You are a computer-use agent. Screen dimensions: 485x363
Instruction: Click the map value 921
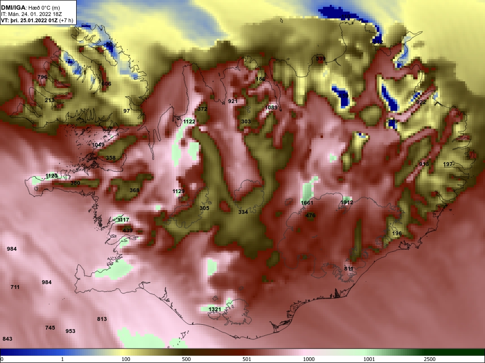[233, 101]
